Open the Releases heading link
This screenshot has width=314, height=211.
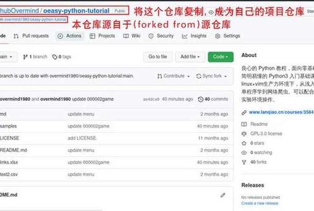(253, 185)
